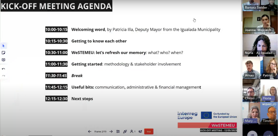Pick the sticky note tool
Screen dimensions: 278x136
click(x=3, y=53)
